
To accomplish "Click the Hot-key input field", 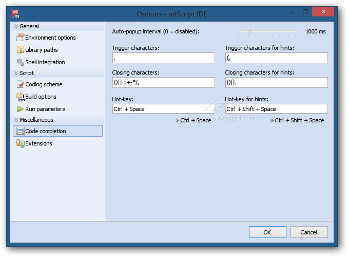I will 164,109.
